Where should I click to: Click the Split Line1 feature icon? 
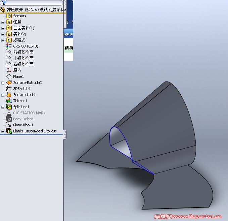(9, 107)
